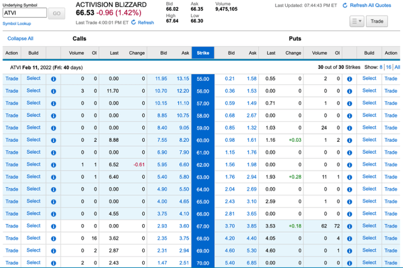Open put info icon for 55.00 strike

pos(349,79)
